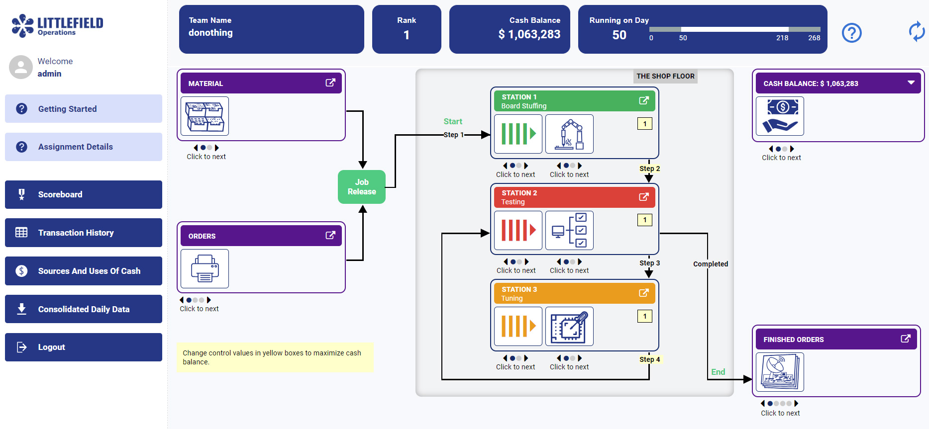Expand the Cash Balance dropdown arrow
929x429 pixels.
click(911, 83)
